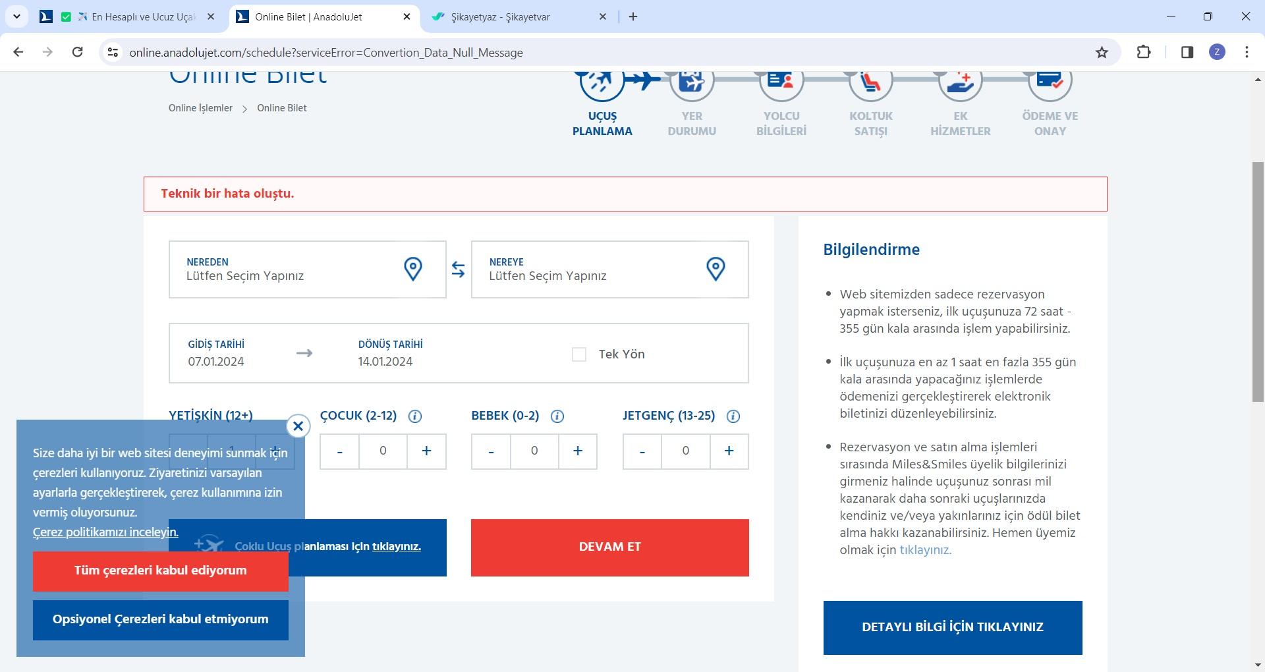Select the Koltuk Satışı seat icon
The height and width of the screenshot is (672, 1265).
tap(870, 80)
